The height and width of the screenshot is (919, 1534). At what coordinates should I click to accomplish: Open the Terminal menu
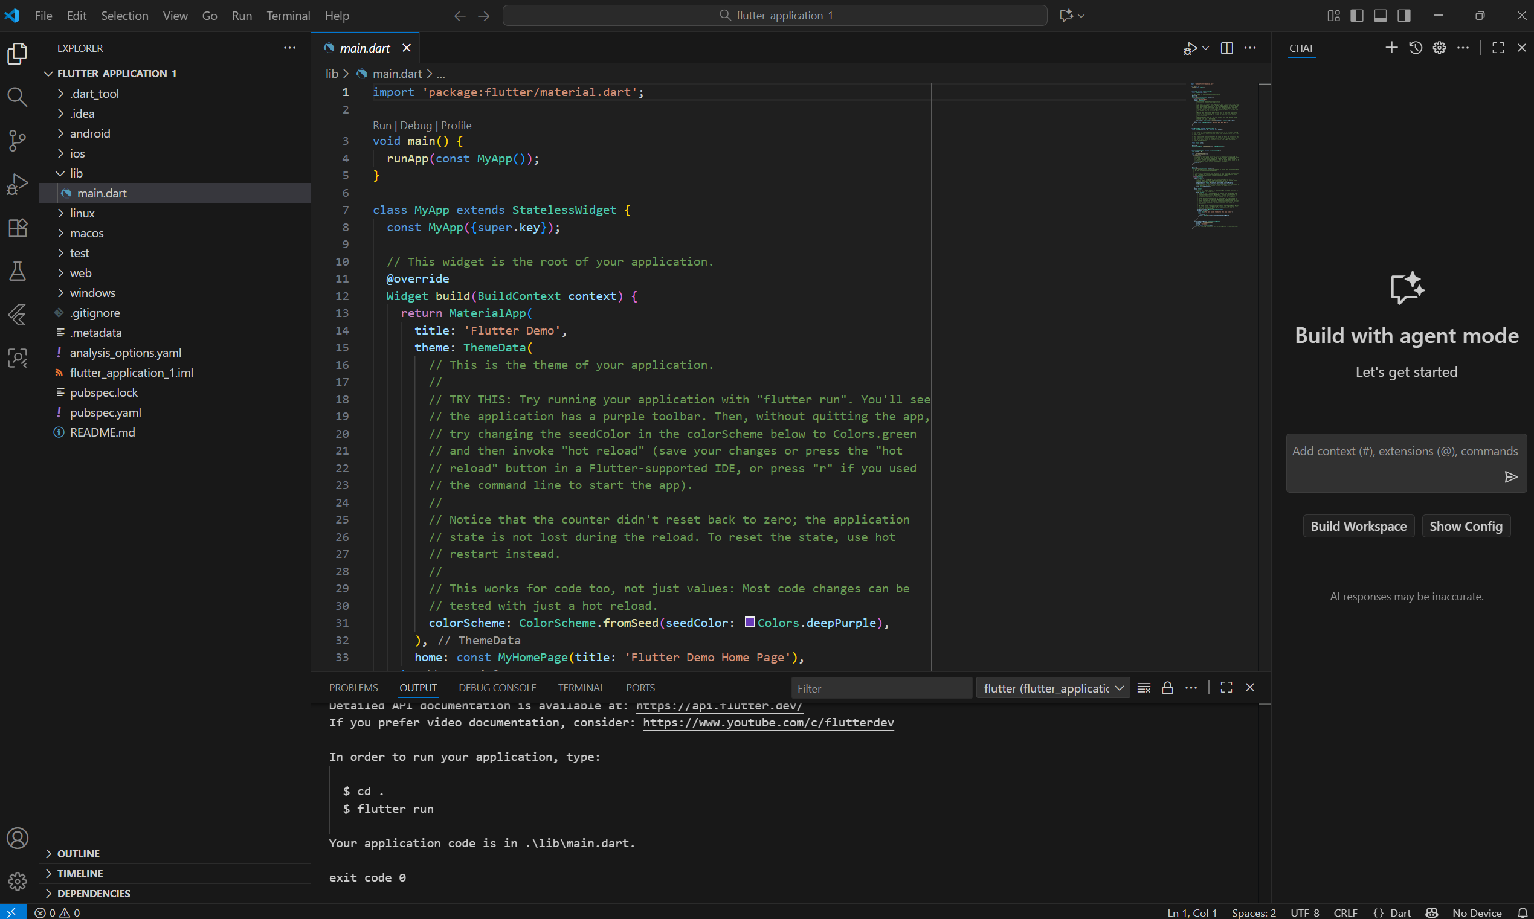[288, 16]
